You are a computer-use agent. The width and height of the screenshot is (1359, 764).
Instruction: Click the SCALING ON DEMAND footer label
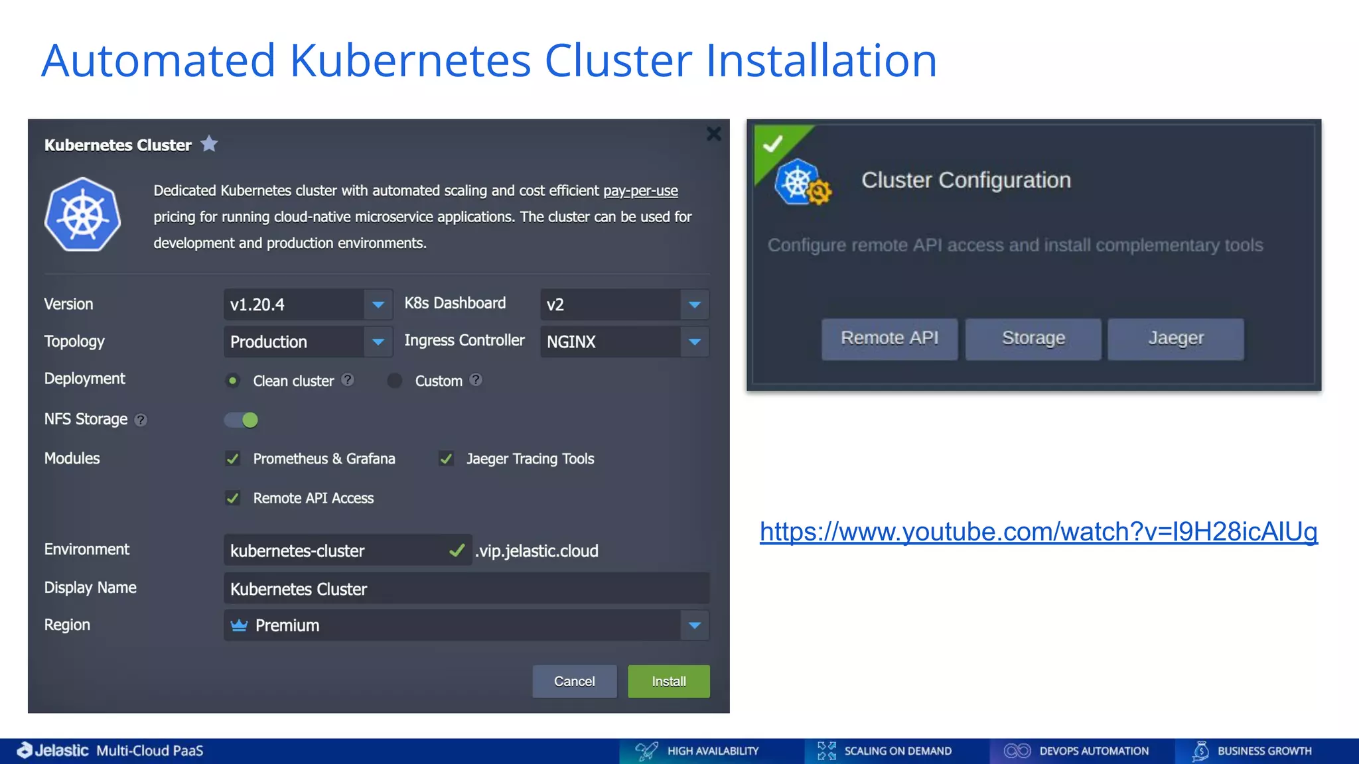click(898, 751)
